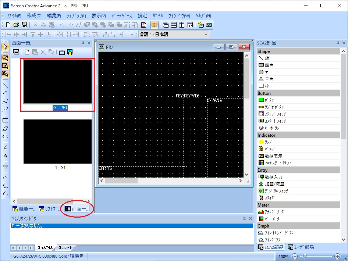Switch to the 画面一... tab
The width and height of the screenshot is (348, 261).
77,209
